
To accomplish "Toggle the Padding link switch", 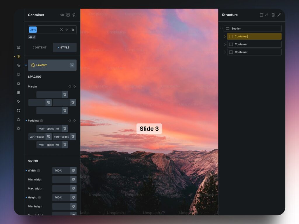I will tap(70, 120).
